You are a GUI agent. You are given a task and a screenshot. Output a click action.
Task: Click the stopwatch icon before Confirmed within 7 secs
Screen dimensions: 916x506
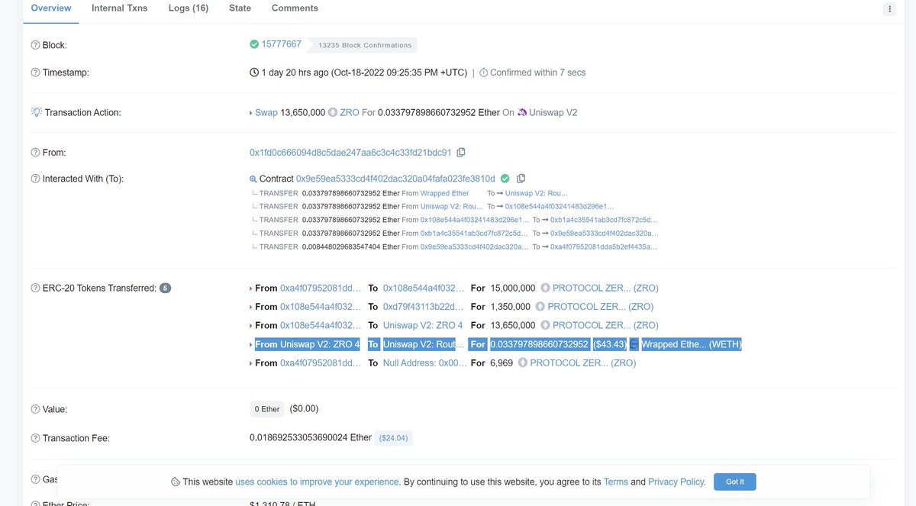[484, 73]
